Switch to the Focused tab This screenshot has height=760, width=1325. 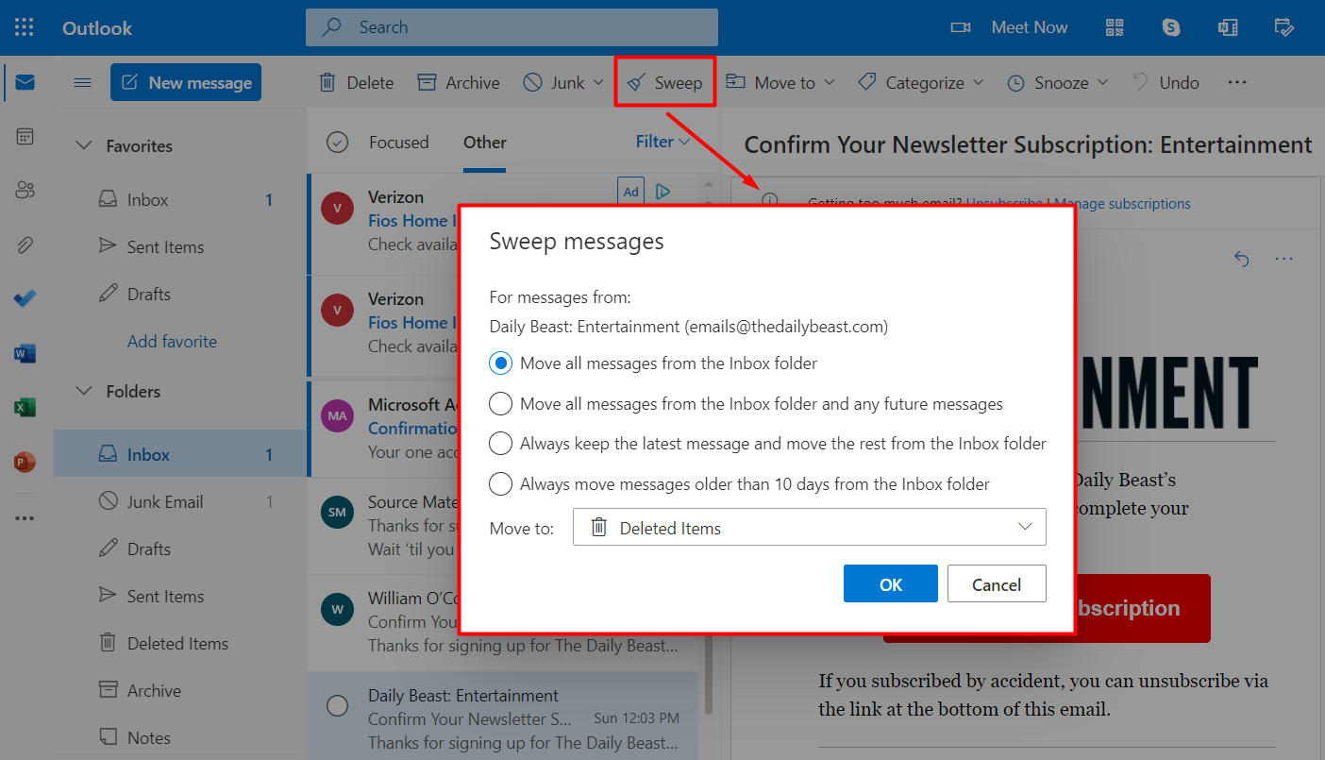tap(398, 143)
